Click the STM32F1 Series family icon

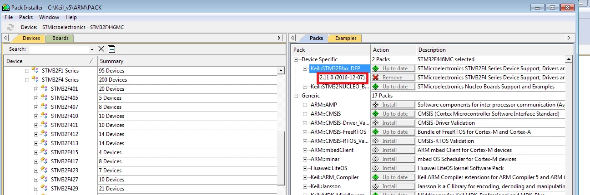pyautogui.click(x=35, y=70)
